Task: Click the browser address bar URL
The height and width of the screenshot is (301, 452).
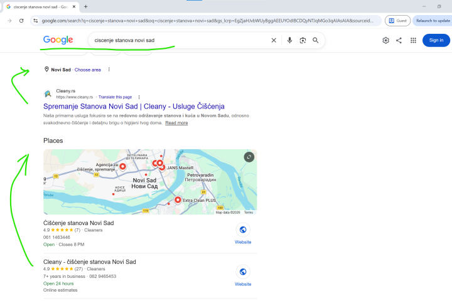Action: [208, 21]
